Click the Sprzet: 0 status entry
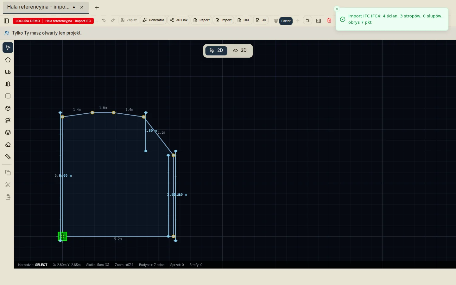The height and width of the screenshot is (285, 456). pos(177,265)
